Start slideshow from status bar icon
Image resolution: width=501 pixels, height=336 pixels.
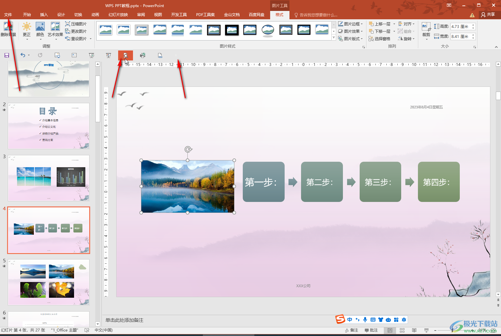coord(426,330)
